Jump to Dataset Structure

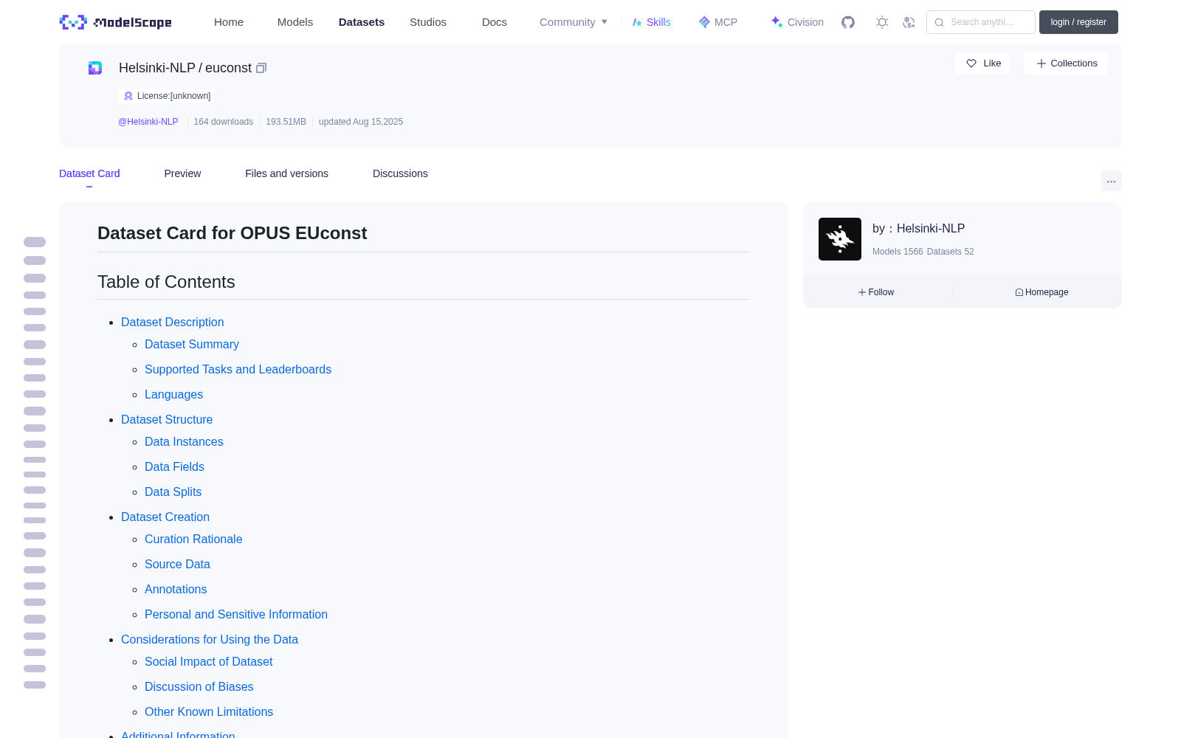pos(167,420)
